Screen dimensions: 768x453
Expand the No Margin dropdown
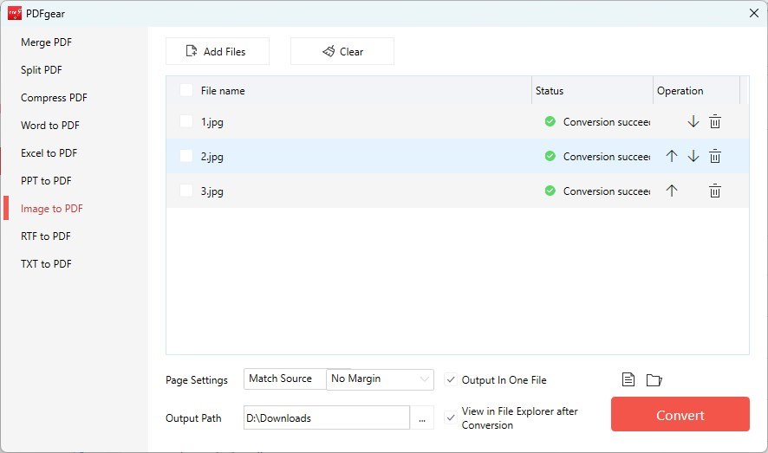point(380,379)
